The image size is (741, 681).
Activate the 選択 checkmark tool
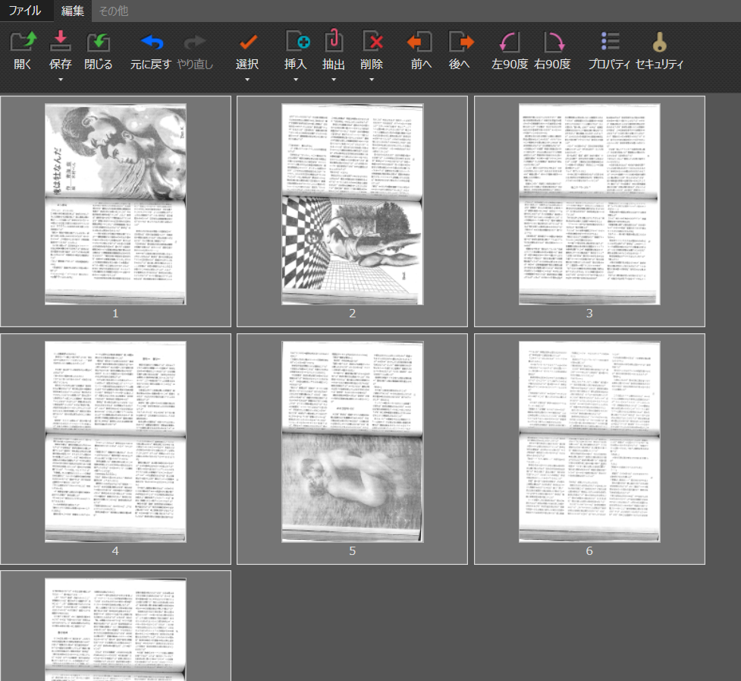(x=247, y=42)
